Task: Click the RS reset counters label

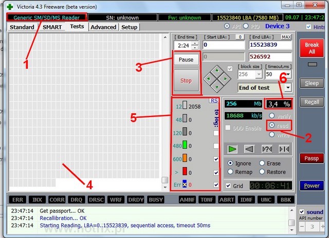Action: pyautogui.click(x=214, y=101)
